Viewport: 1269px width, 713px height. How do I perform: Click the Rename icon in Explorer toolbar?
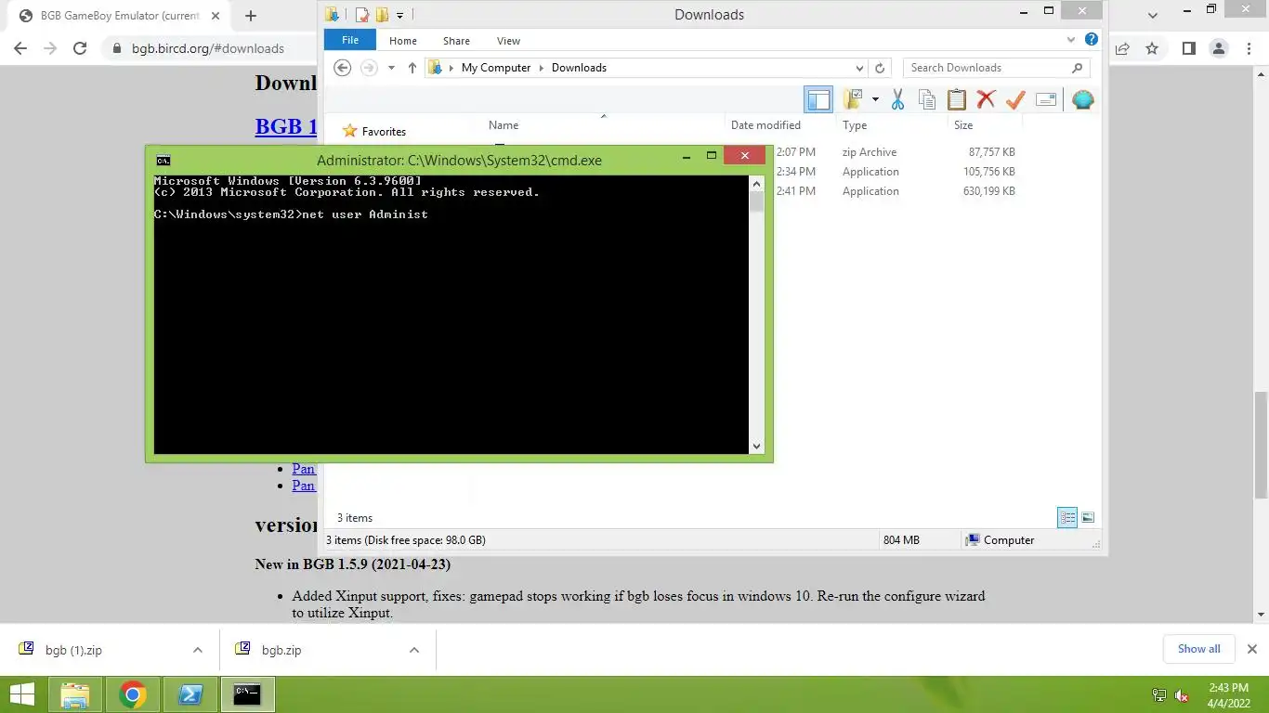pos(1046,99)
